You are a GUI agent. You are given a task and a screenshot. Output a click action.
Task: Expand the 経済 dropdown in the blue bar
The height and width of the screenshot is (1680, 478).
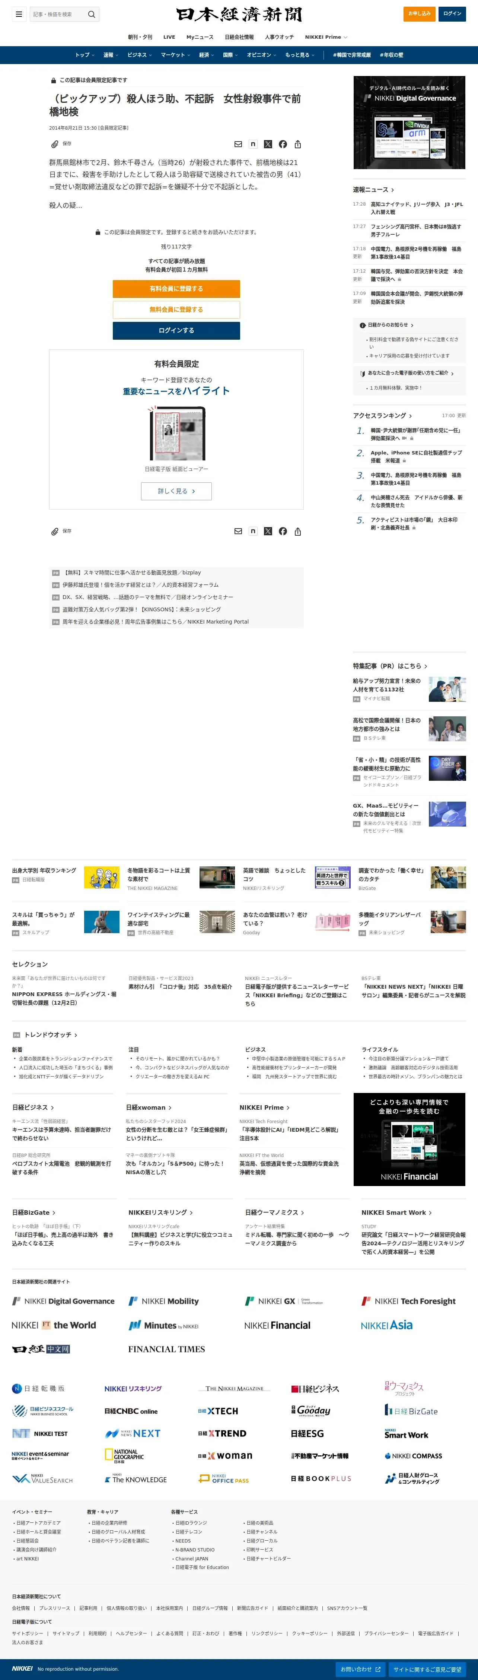[x=207, y=55]
